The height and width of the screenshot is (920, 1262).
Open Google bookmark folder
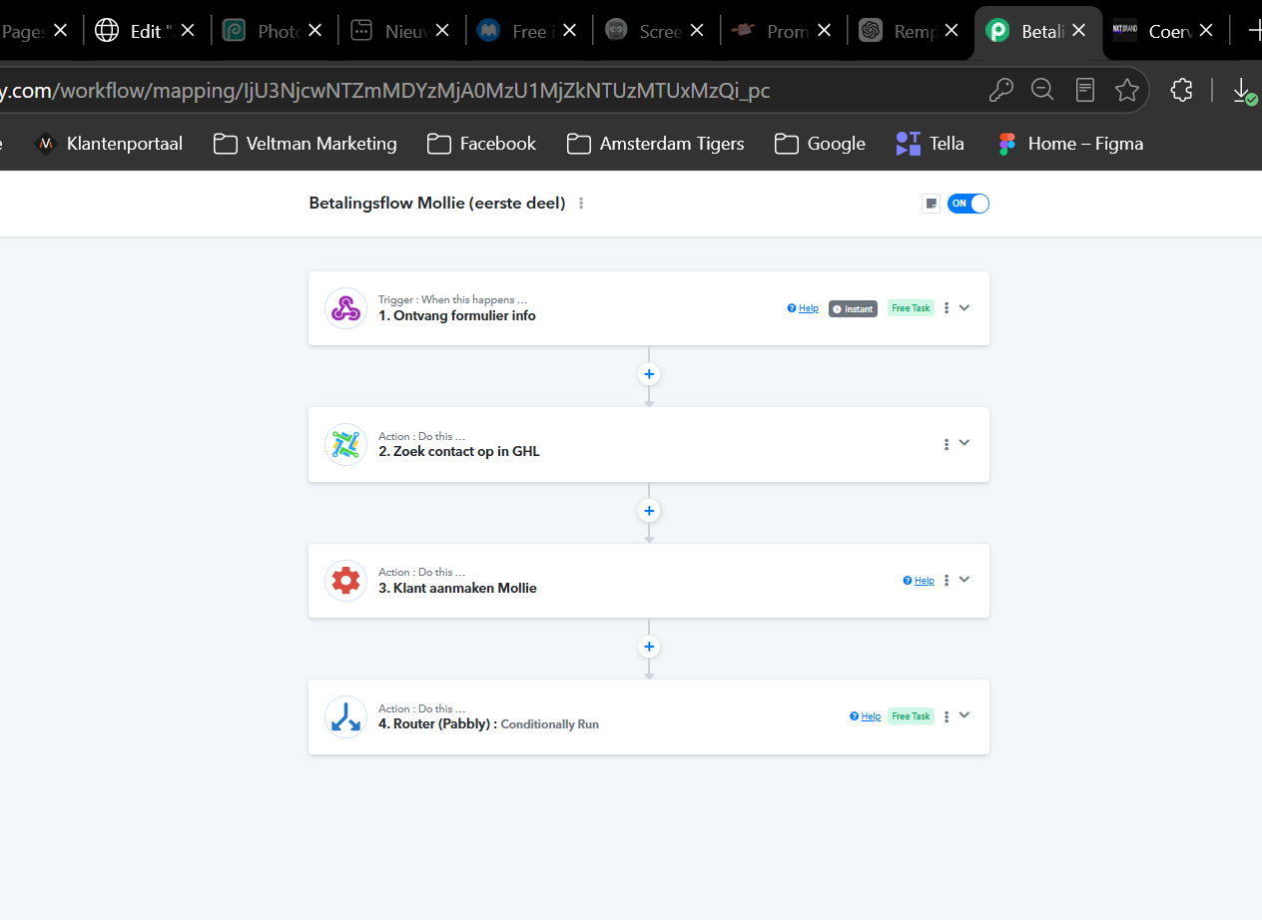click(821, 144)
